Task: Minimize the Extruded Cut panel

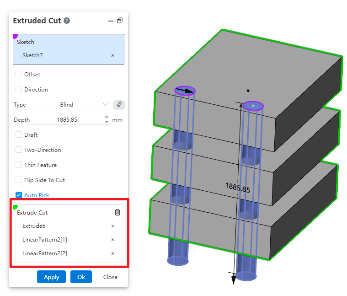Action: click(x=110, y=21)
